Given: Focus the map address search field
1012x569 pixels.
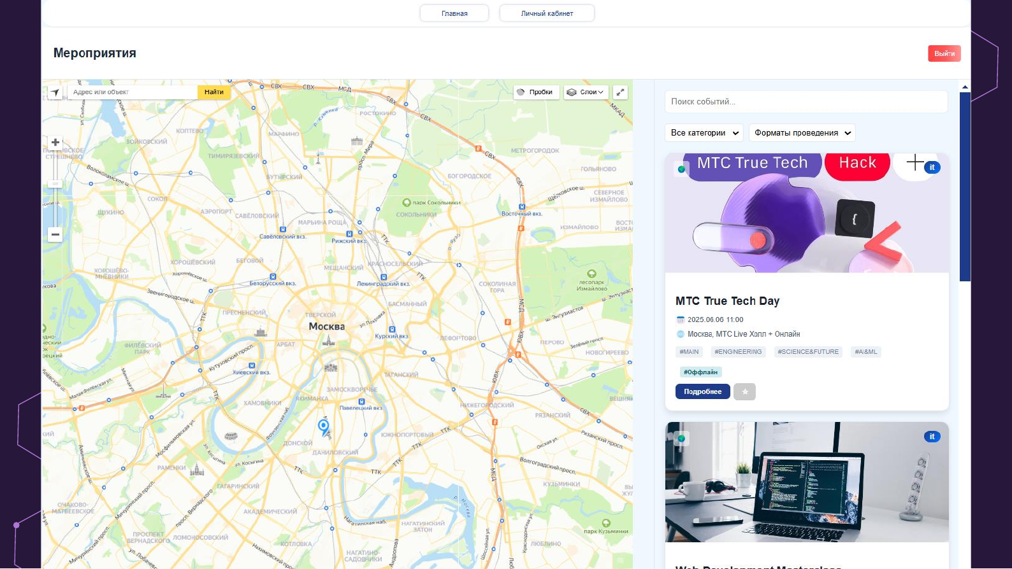Looking at the screenshot, I should pyautogui.click(x=133, y=92).
